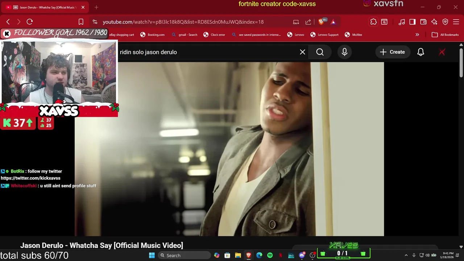This screenshot has height=261, width=464.
Task: Open Spotify from the taskbar
Action: [x=270, y=255]
